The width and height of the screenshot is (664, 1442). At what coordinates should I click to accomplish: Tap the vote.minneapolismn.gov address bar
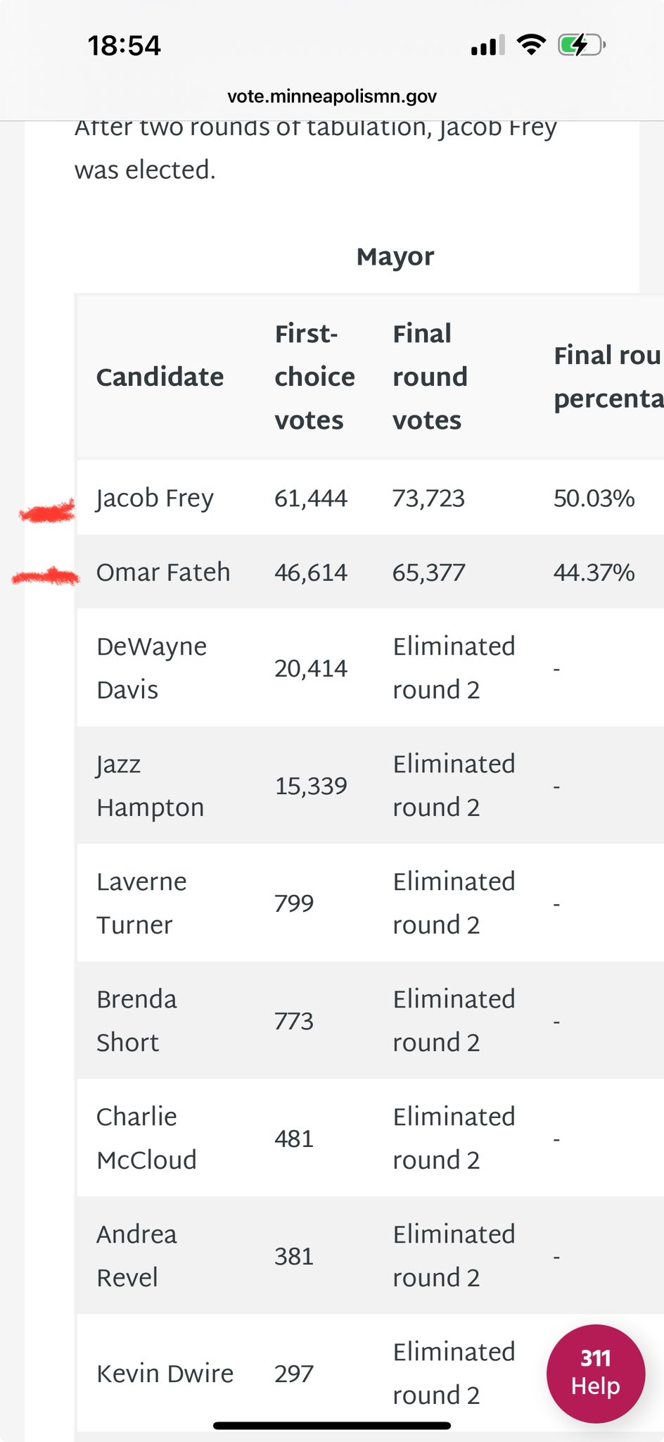(x=332, y=96)
